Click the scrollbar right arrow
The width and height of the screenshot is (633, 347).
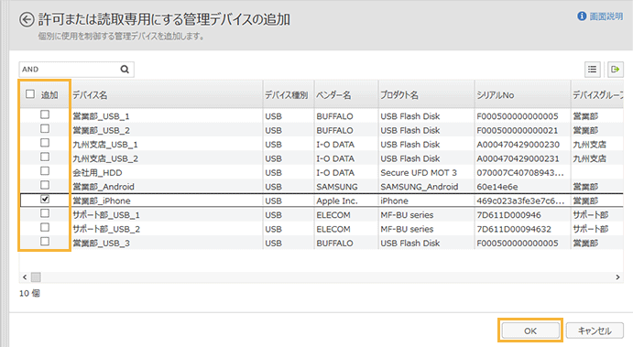(617, 277)
